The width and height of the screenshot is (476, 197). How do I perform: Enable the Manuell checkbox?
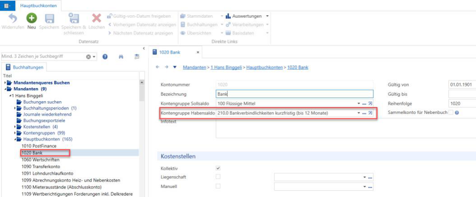pyautogui.click(x=218, y=186)
